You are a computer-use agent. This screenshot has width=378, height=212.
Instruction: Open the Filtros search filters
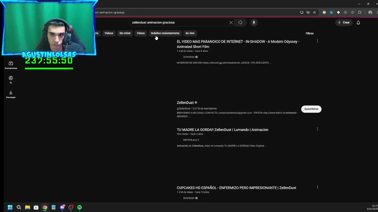coord(309,33)
